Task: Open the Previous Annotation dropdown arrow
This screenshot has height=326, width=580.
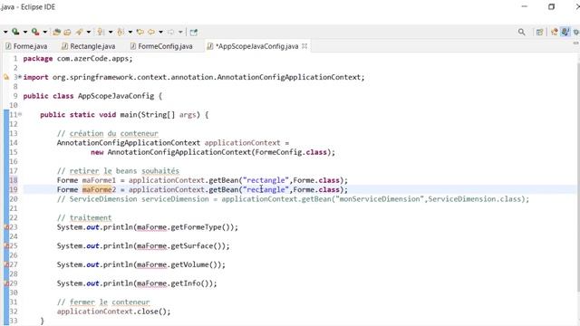Action: [x=130, y=33]
